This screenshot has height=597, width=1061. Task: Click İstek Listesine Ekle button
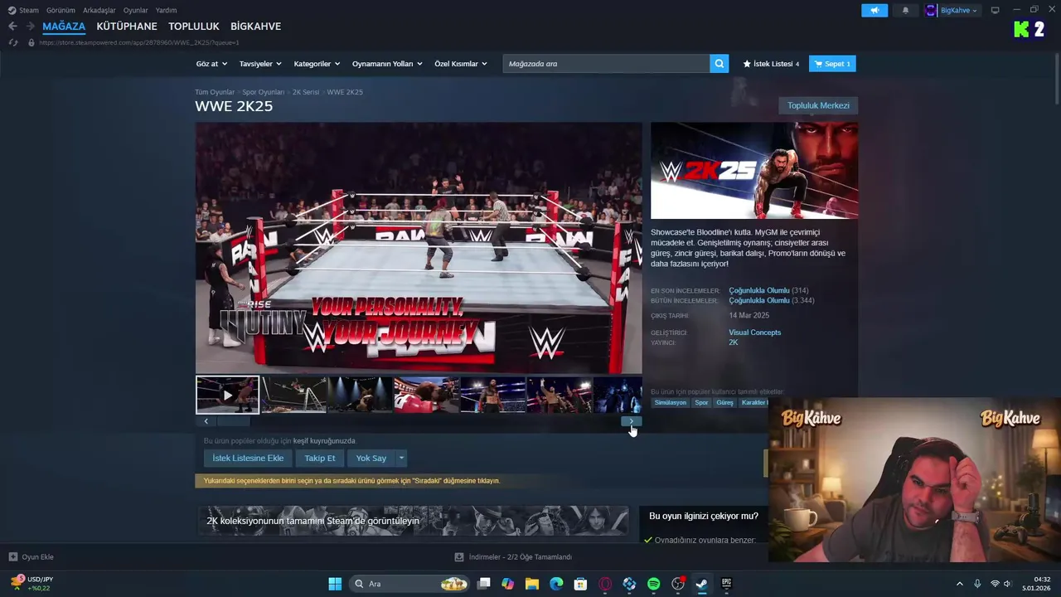tap(248, 458)
